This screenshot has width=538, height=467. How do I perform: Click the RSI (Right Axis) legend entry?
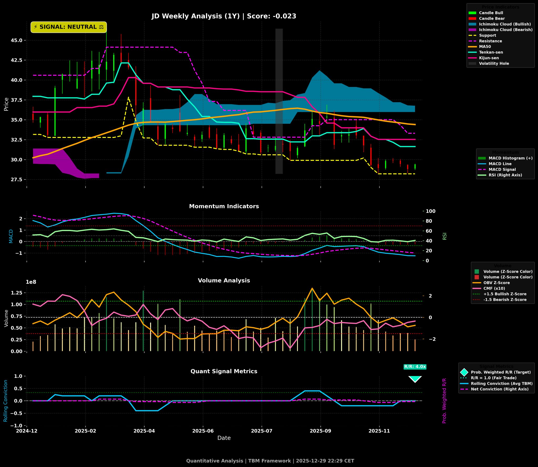tap(505, 175)
